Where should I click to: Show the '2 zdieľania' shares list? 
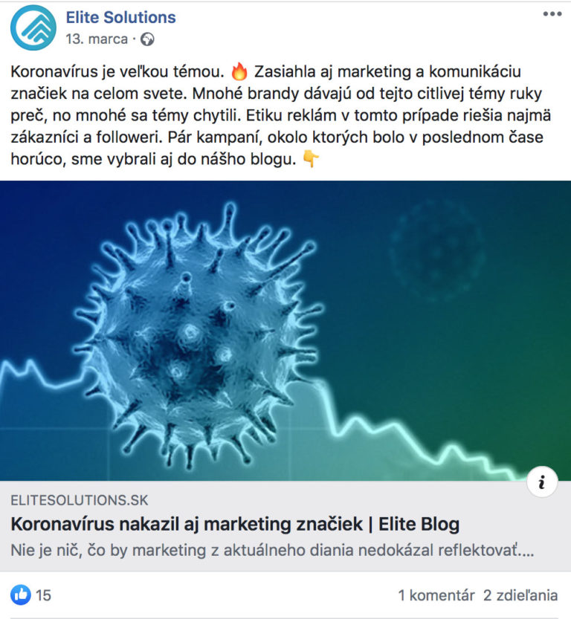pyautogui.click(x=520, y=595)
